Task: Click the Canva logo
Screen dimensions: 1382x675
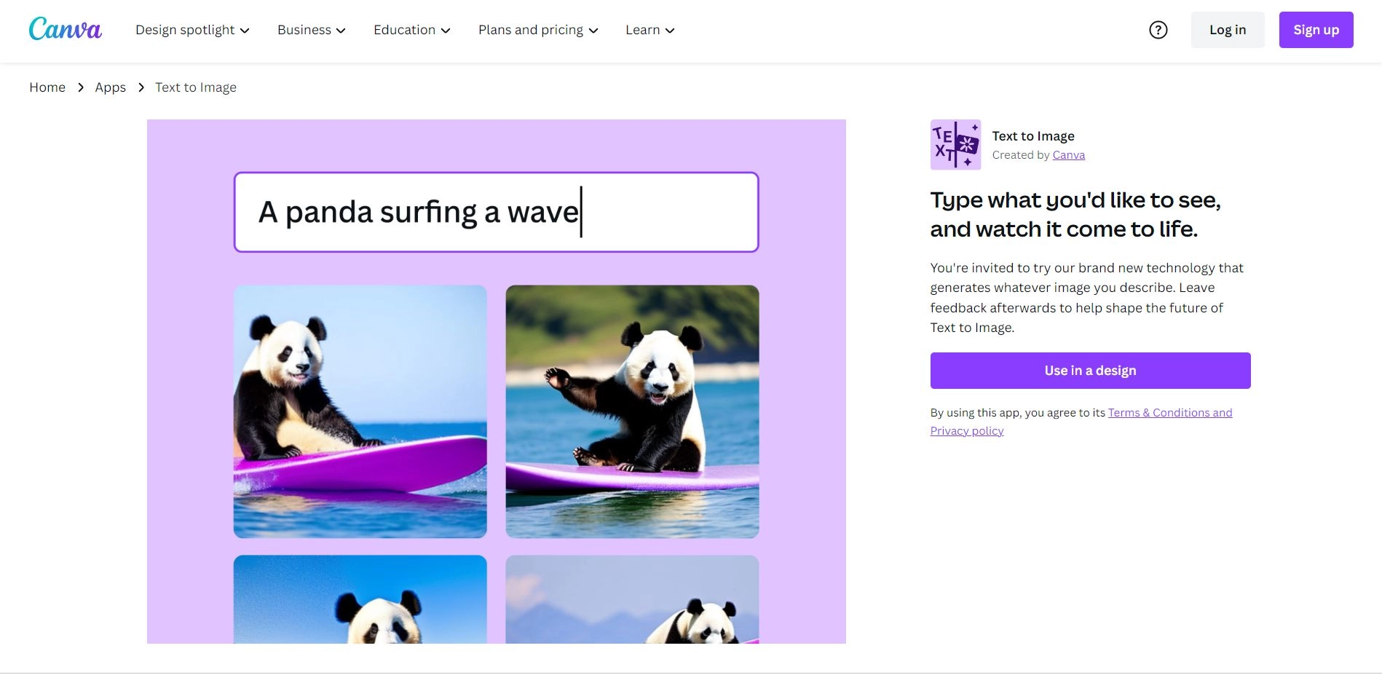Action: pos(65,29)
